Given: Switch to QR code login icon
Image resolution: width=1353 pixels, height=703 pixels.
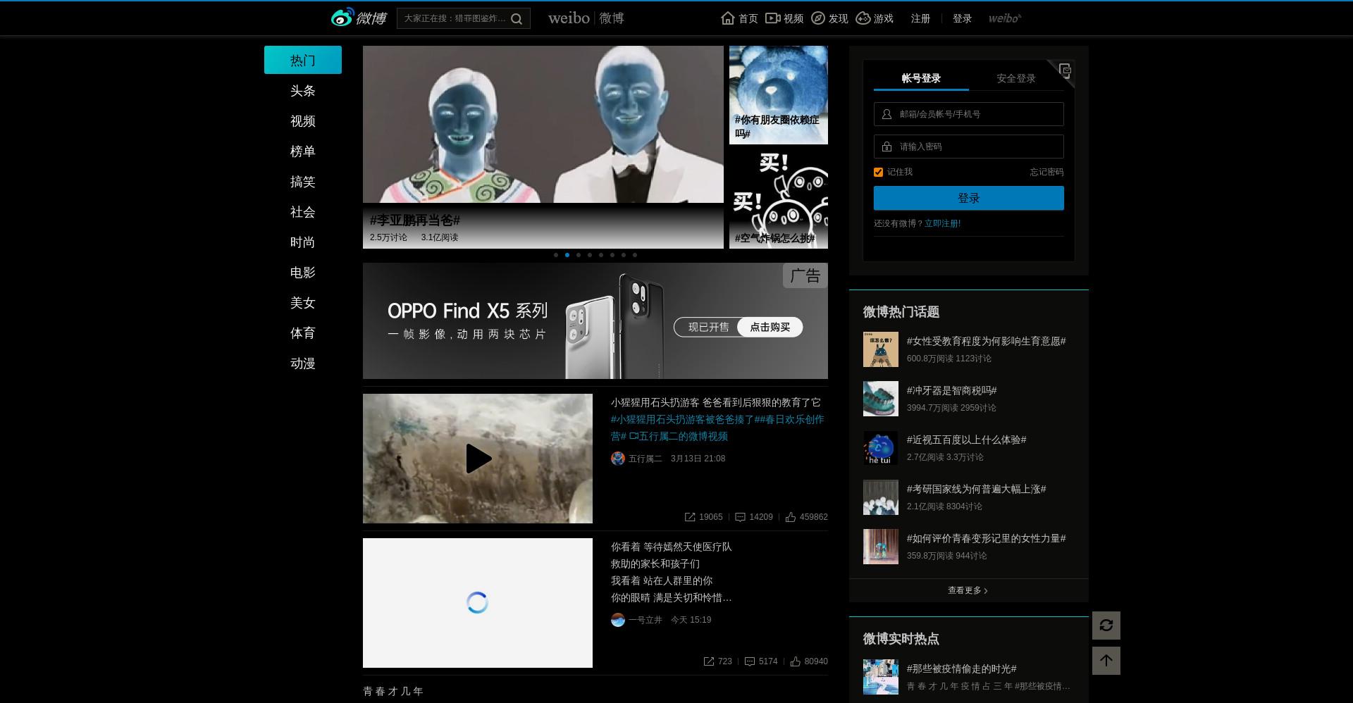Looking at the screenshot, I should (1064, 70).
